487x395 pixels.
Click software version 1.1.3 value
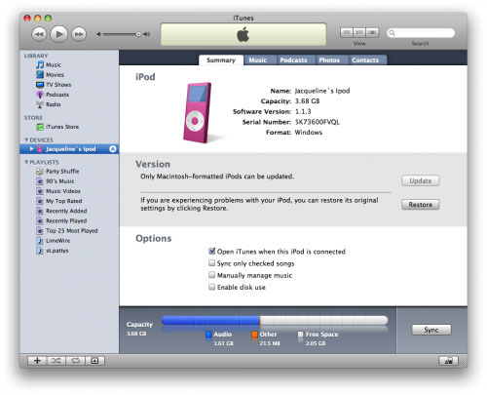point(303,111)
